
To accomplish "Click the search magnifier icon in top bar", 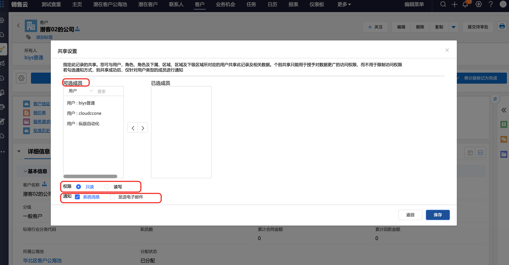I will (x=443, y=4).
